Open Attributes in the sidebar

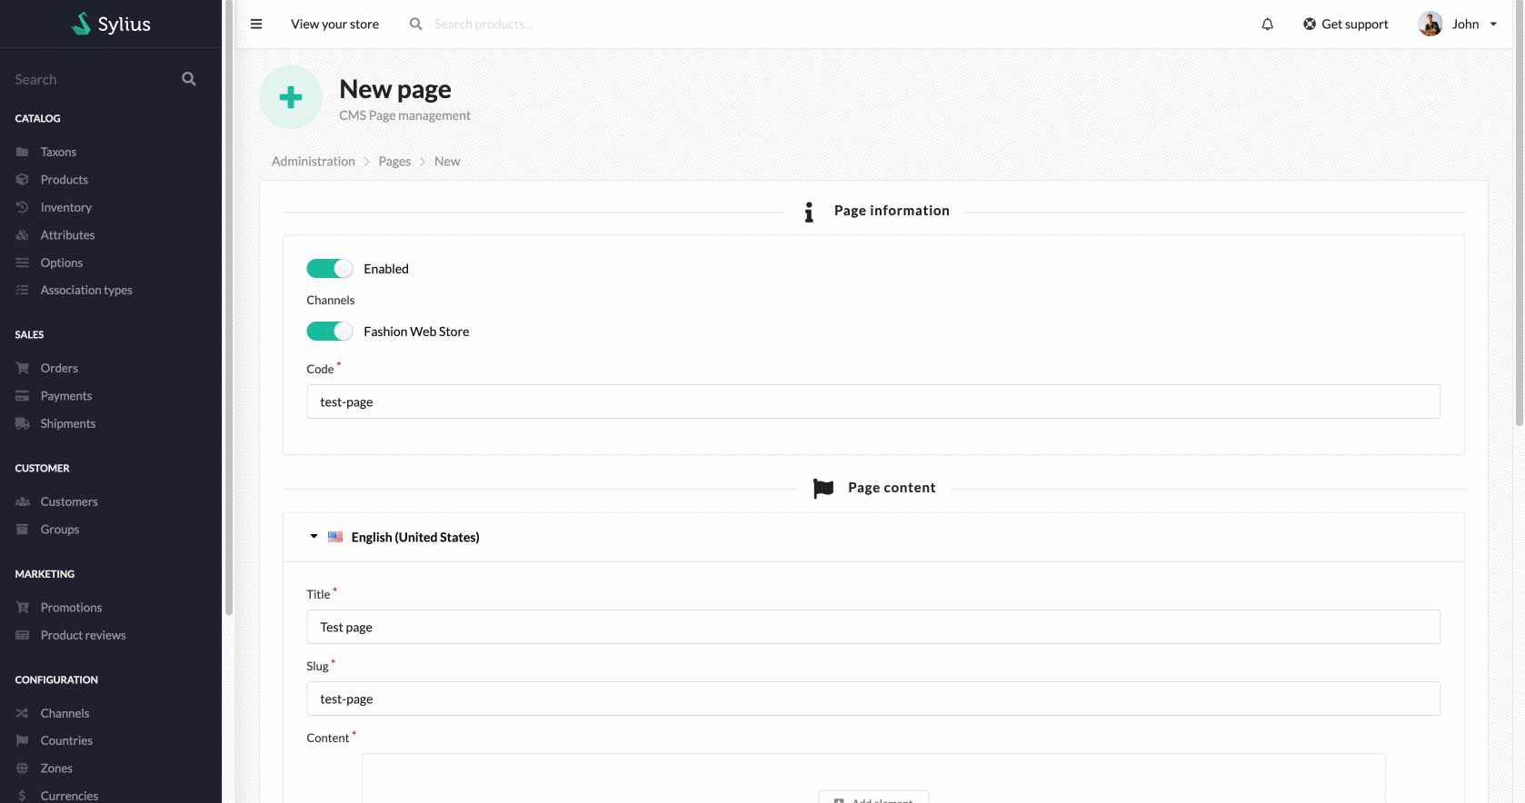point(67,235)
